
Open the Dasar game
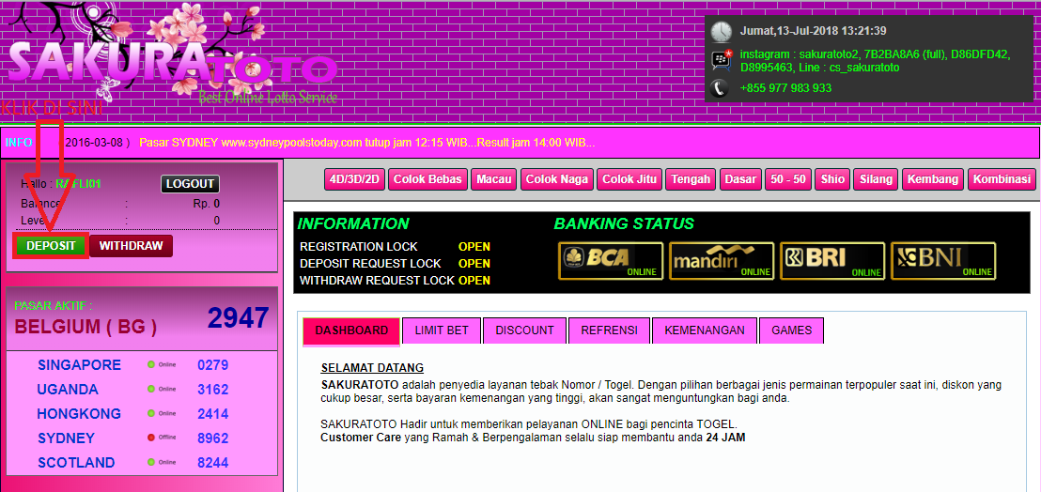point(740,179)
